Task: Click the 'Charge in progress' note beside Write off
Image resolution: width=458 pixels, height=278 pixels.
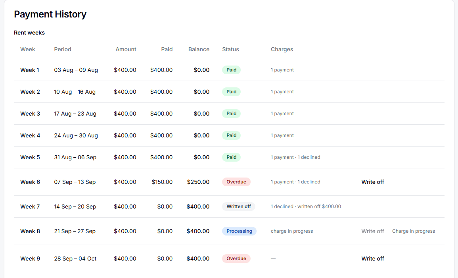Action: (x=413, y=231)
